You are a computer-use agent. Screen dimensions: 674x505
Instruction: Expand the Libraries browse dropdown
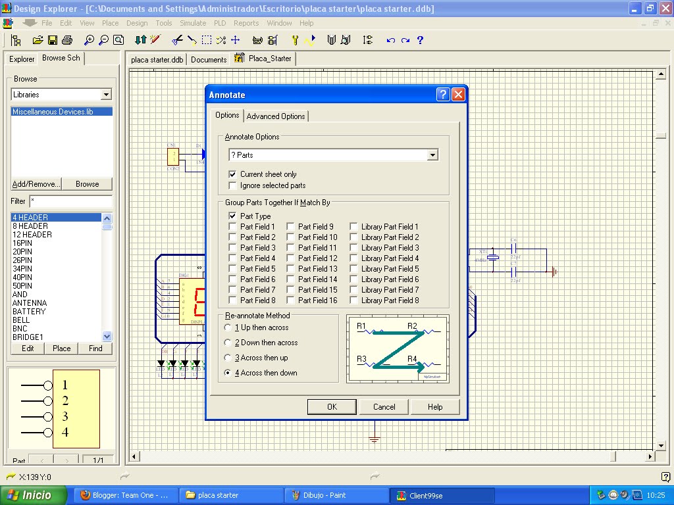coord(107,95)
